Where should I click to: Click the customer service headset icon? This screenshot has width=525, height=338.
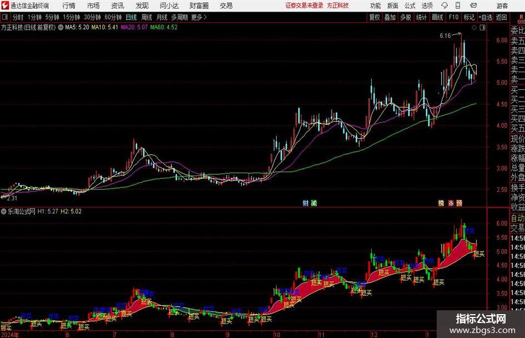tap(444, 6)
